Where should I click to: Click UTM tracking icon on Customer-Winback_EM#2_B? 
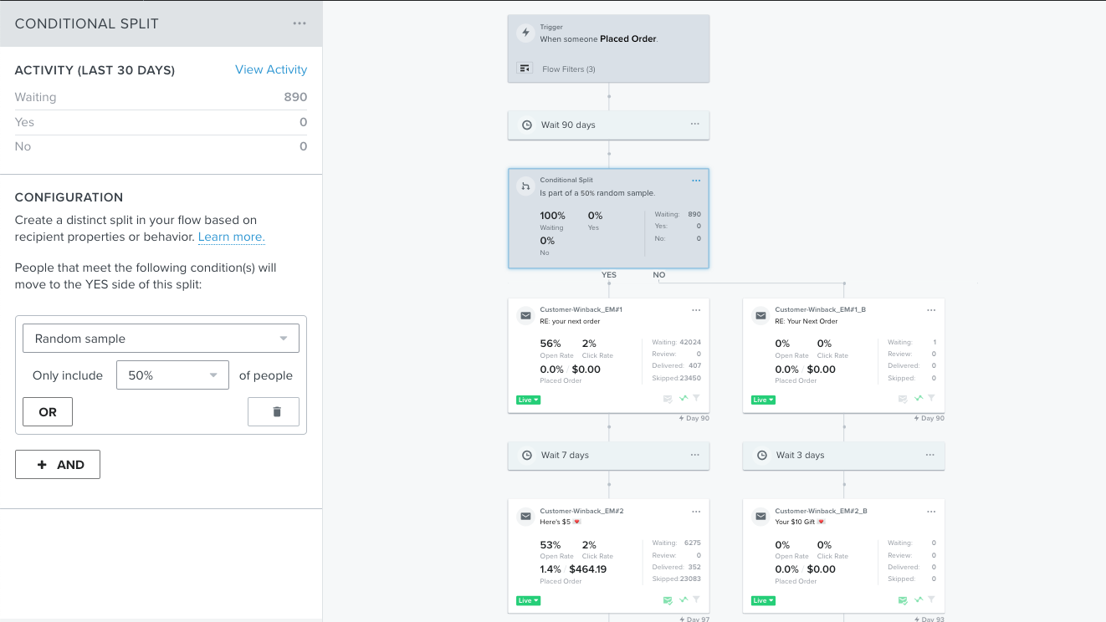point(919,599)
